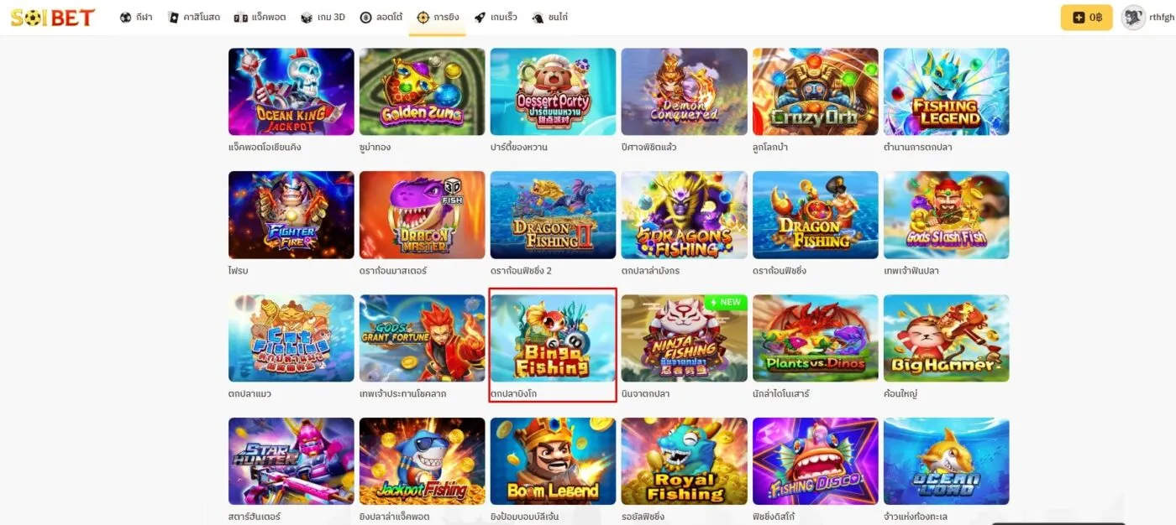The height and width of the screenshot is (525, 1176).
Task: Click the ชนไก่ cockfight menu item
Action: [550, 17]
